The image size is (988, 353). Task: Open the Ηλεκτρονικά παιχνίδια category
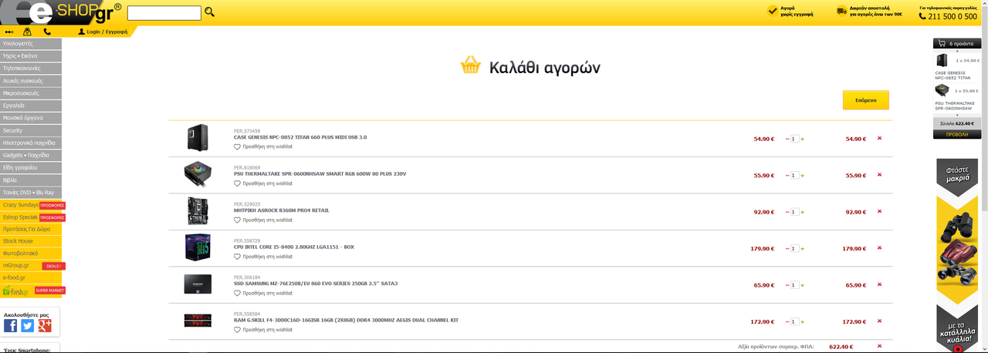point(31,143)
